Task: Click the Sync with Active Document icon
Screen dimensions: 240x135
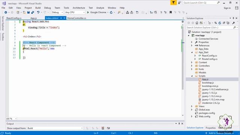Action: click(216, 23)
